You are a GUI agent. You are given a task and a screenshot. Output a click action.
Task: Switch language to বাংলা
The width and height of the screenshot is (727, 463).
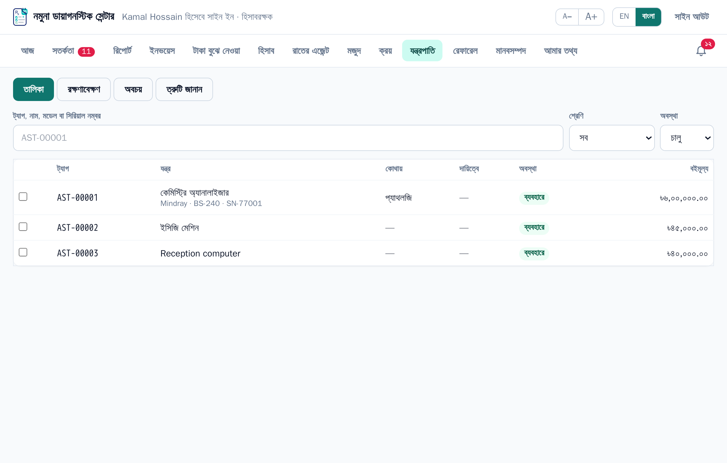tap(648, 17)
